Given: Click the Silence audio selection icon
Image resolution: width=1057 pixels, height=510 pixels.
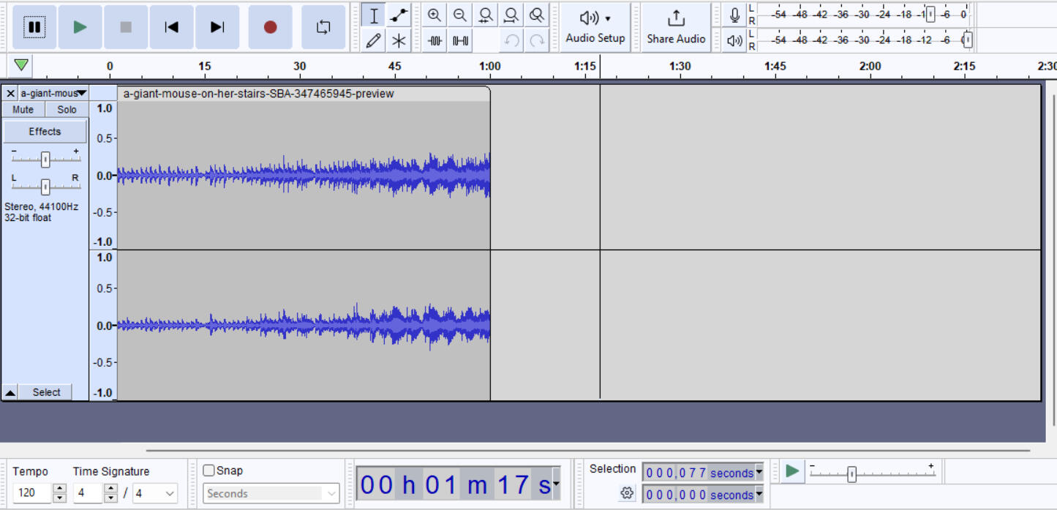Looking at the screenshot, I should (x=460, y=41).
